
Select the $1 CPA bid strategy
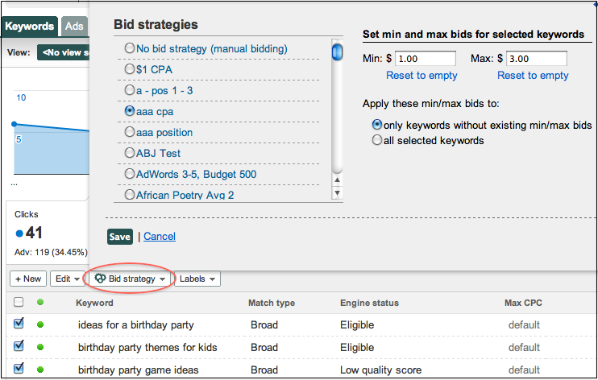click(x=130, y=69)
